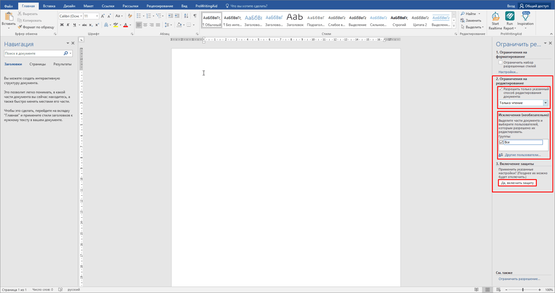Open the Рецензирование ribbon tab
This screenshot has height=293, width=555.
tap(159, 6)
